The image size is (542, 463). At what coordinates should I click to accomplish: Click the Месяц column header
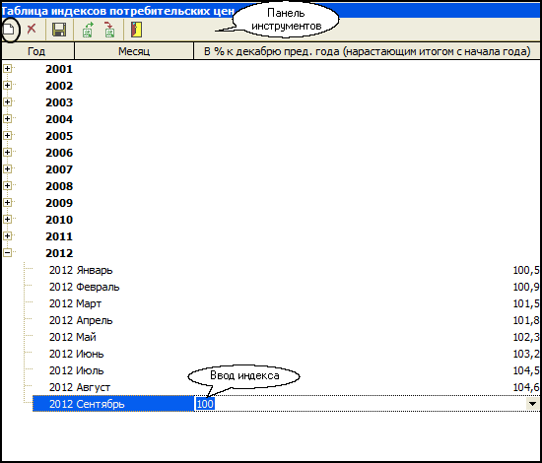(134, 51)
